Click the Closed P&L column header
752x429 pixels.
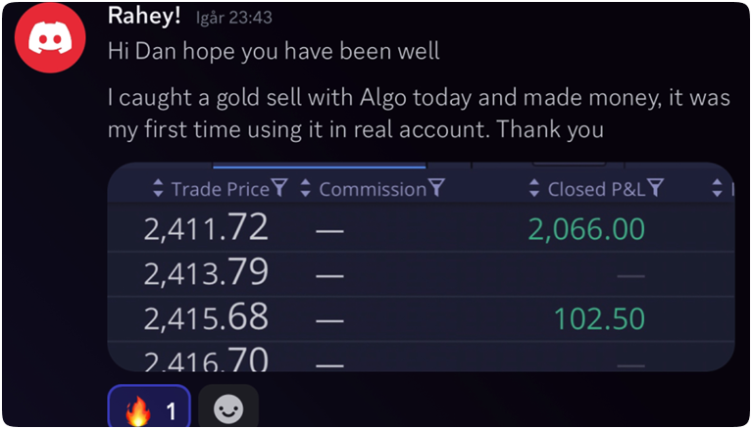[x=596, y=189]
